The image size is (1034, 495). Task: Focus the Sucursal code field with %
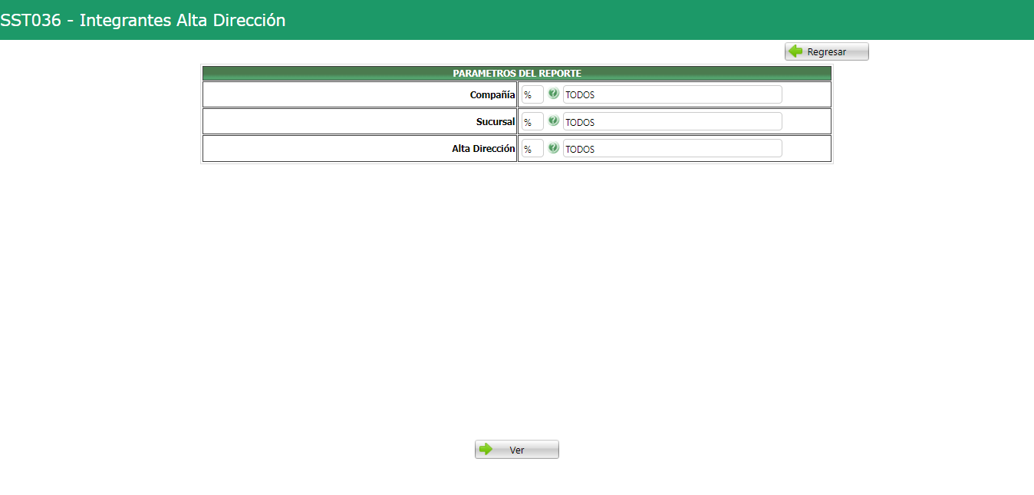pyautogui.click(x=532, y=121)
